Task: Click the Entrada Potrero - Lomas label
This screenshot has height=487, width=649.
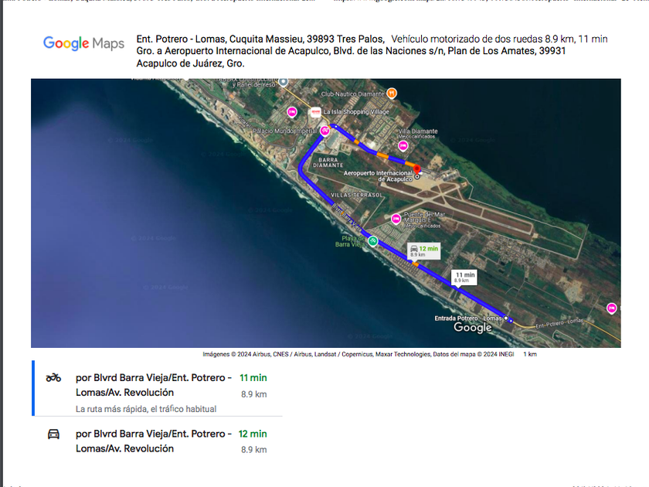Action: 468,318
